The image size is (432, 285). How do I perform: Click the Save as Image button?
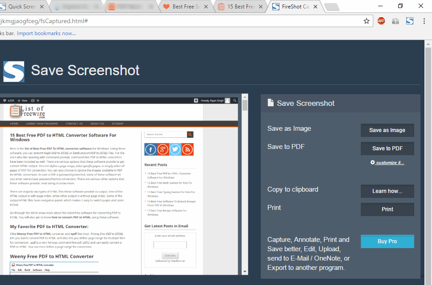coord(388,130)
